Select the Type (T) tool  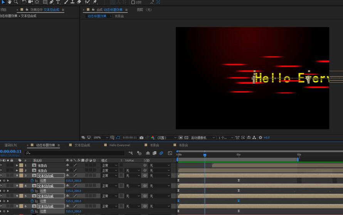click(x=58, y=2)
